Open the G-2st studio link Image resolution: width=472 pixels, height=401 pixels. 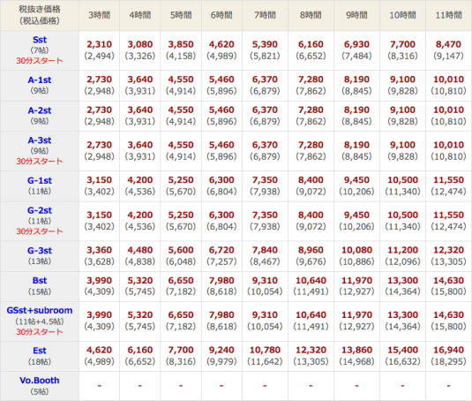tap(40, 210)
